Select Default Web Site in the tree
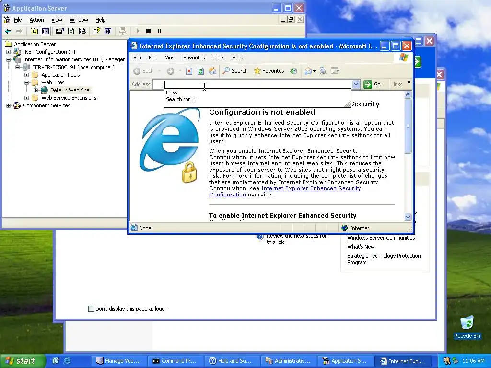 click(x=70, y=90)
